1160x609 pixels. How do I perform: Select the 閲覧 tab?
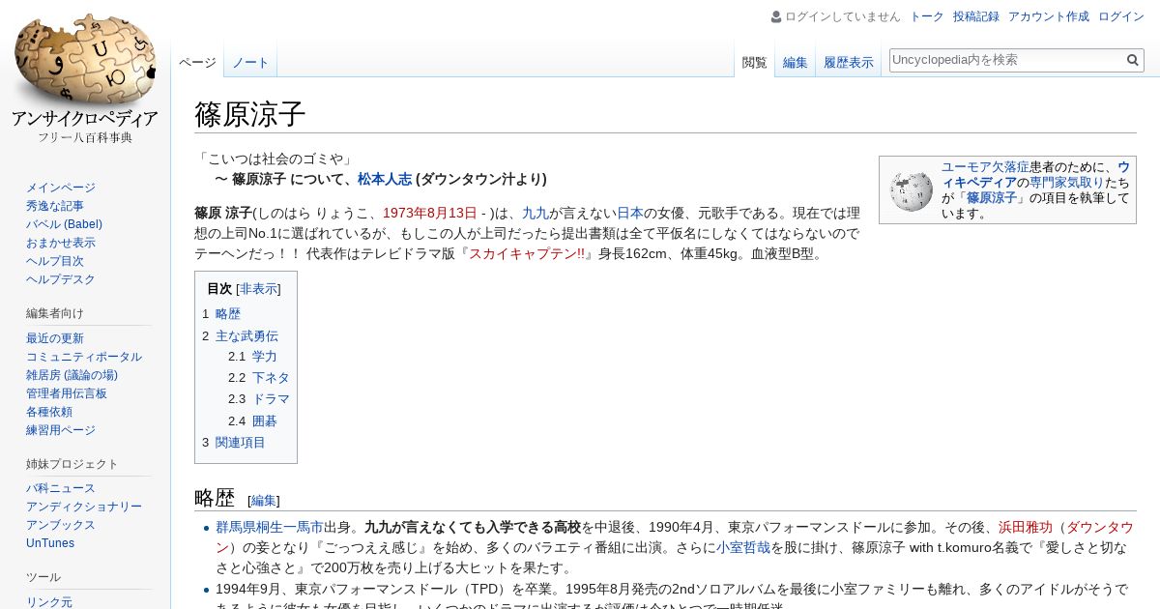click(x=754, y=63)
